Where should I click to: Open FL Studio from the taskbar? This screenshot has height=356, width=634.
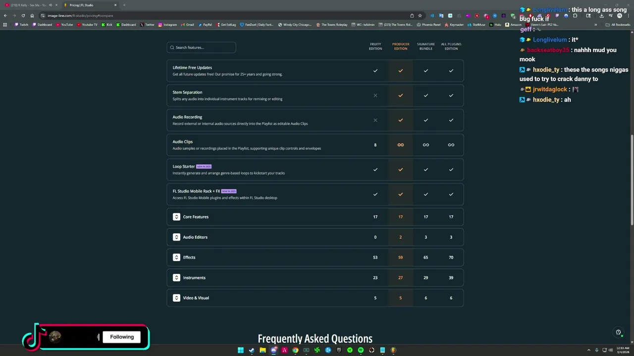pyautogui.click(x=393, y=350)
